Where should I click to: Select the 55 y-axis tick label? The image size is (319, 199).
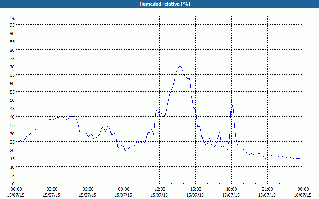[x=12, y=92]
